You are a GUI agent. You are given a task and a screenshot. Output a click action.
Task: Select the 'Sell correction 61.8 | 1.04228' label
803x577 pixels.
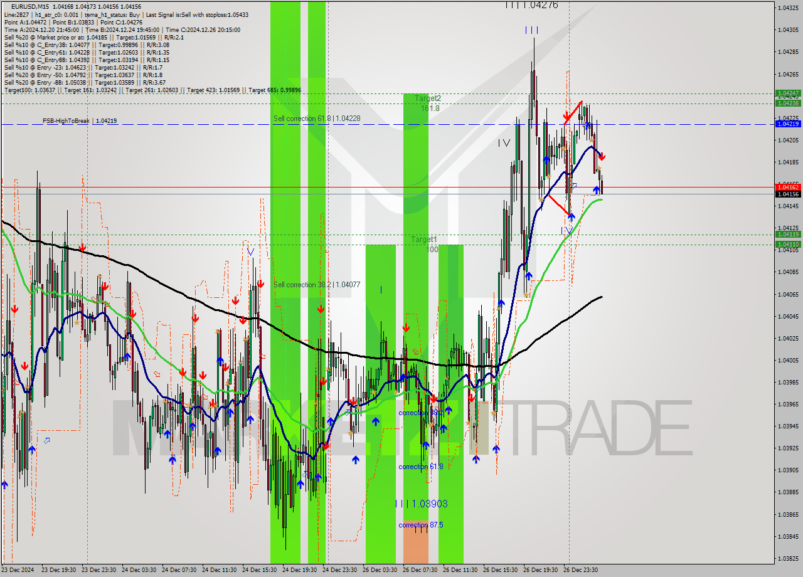point(317,118)
